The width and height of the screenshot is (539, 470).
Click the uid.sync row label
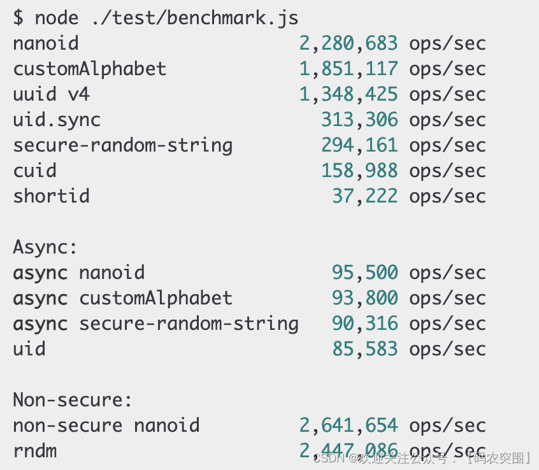point(57,120)
